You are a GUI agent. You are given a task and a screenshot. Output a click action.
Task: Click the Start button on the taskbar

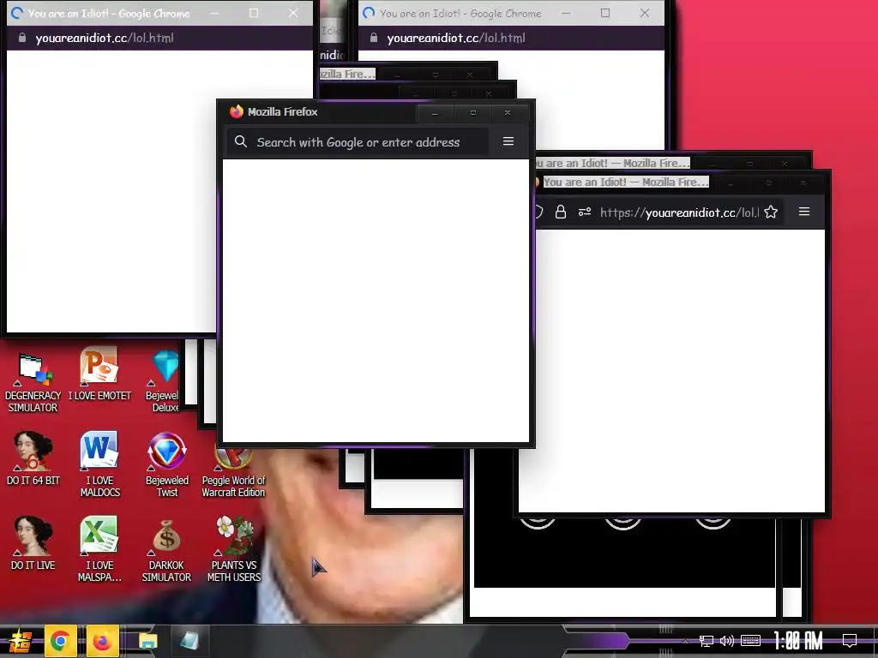pyautogui.click(x=19, y=641)
